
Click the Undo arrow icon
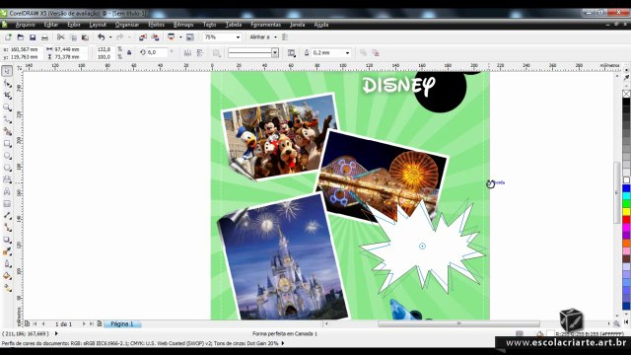(x=101, y=37)
